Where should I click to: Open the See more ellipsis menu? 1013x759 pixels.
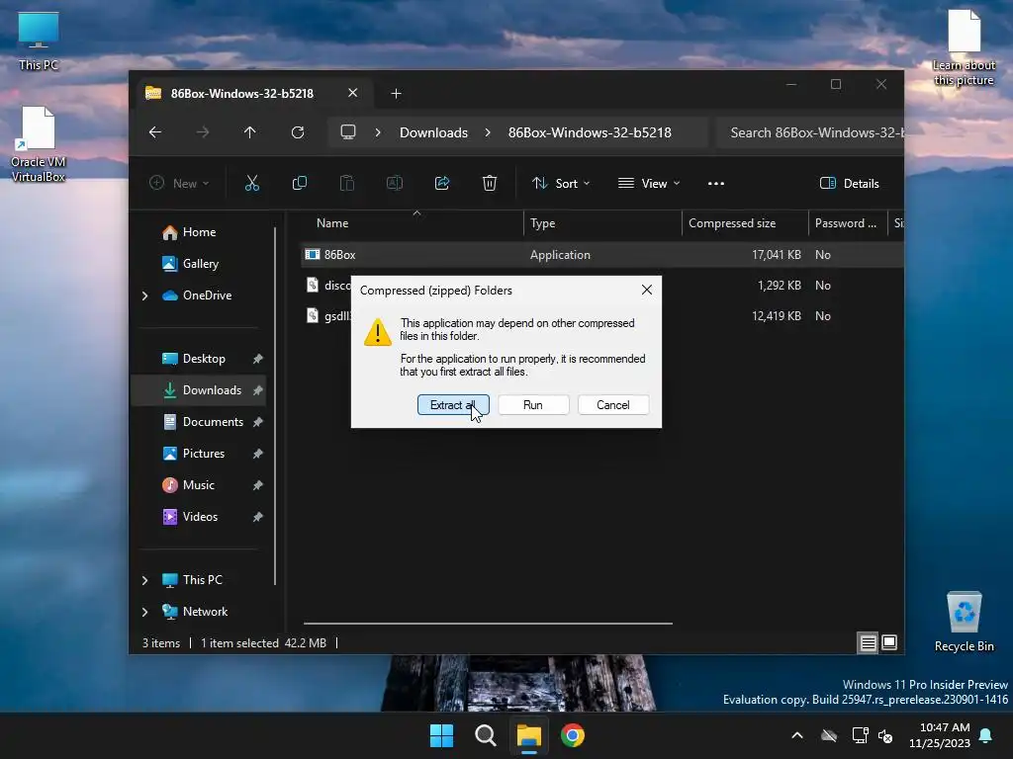(x=716, y=183)
